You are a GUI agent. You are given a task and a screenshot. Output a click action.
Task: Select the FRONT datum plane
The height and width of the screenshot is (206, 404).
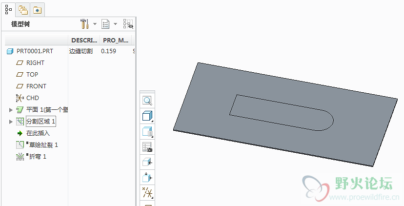[36, 86]
